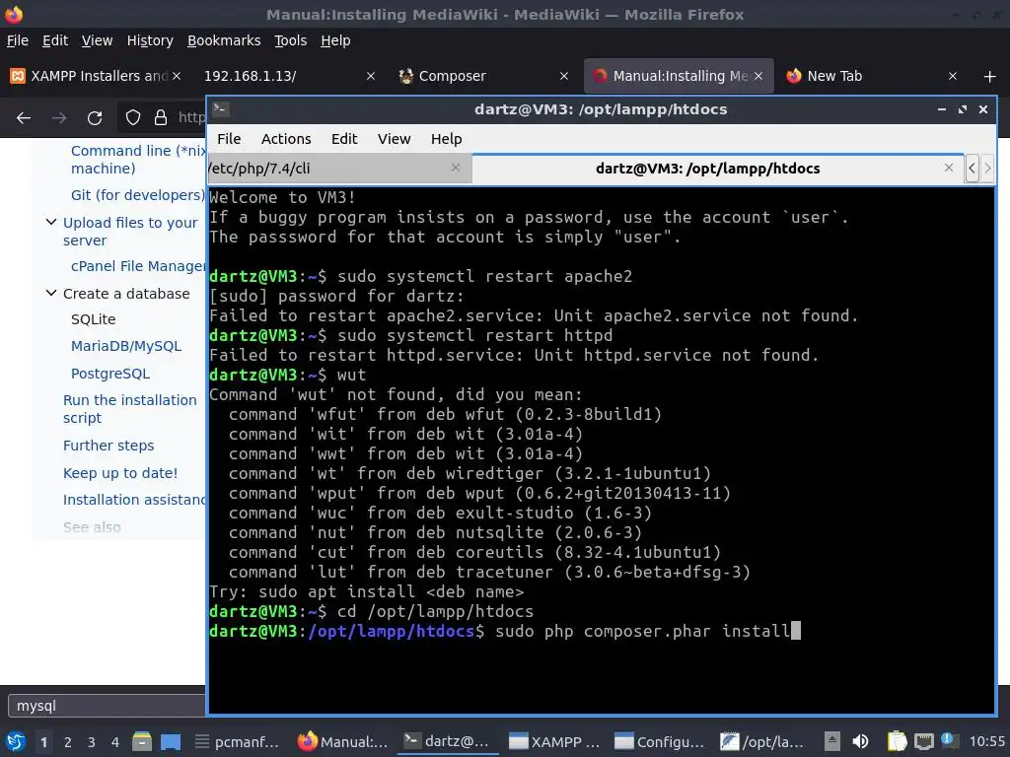Close the New Tab tab
This screenshot has width=1010, height=757.
pos(953,76)
